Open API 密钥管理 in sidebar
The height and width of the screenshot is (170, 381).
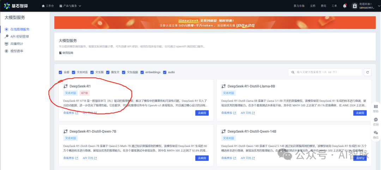tap(20, 36)
